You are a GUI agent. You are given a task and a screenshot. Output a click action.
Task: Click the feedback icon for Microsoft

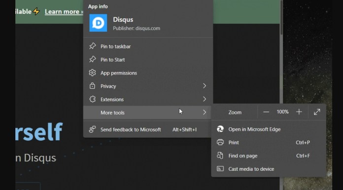tap(92, 129)
